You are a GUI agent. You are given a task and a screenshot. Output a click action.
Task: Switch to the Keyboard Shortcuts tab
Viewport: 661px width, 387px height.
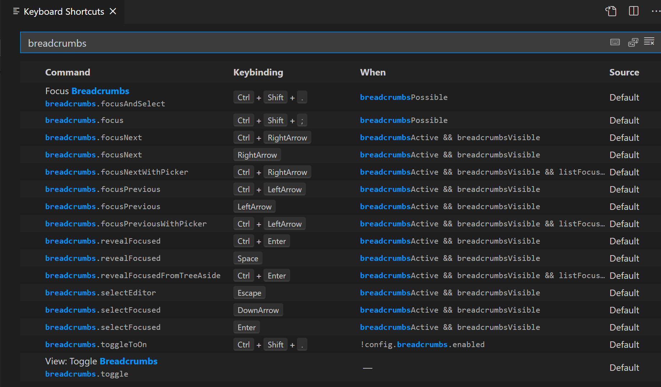point(63,11)
